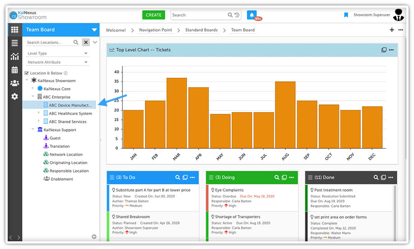Select the Originating Location item

(x=68, y=163)
